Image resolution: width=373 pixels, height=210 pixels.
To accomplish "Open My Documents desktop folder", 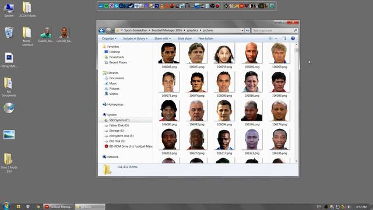I will [x=9, y=87].
